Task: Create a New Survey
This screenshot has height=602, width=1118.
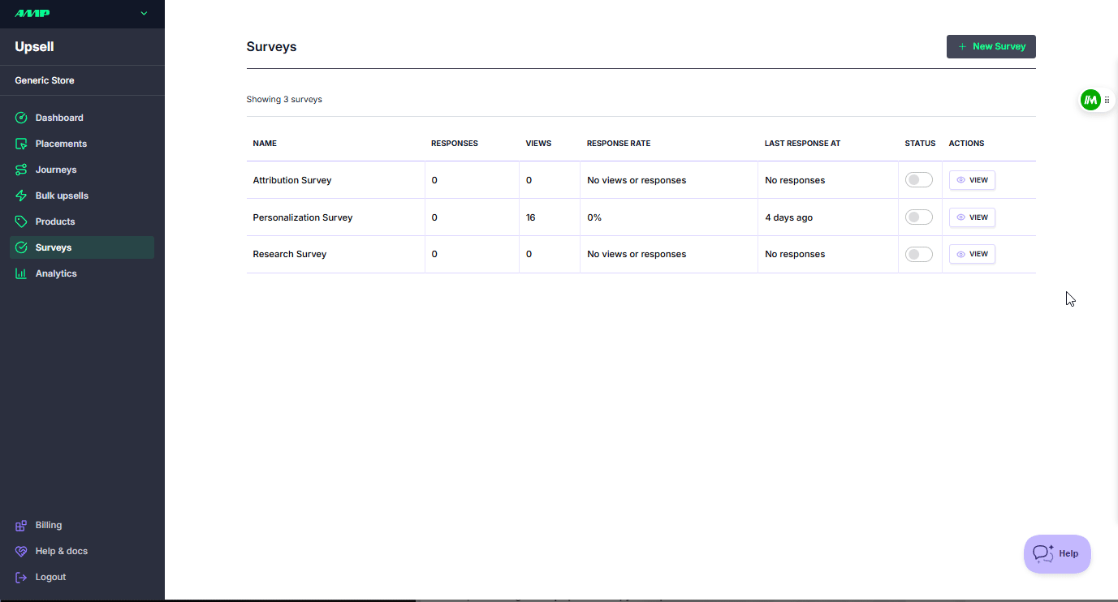Action: [991, 46]
